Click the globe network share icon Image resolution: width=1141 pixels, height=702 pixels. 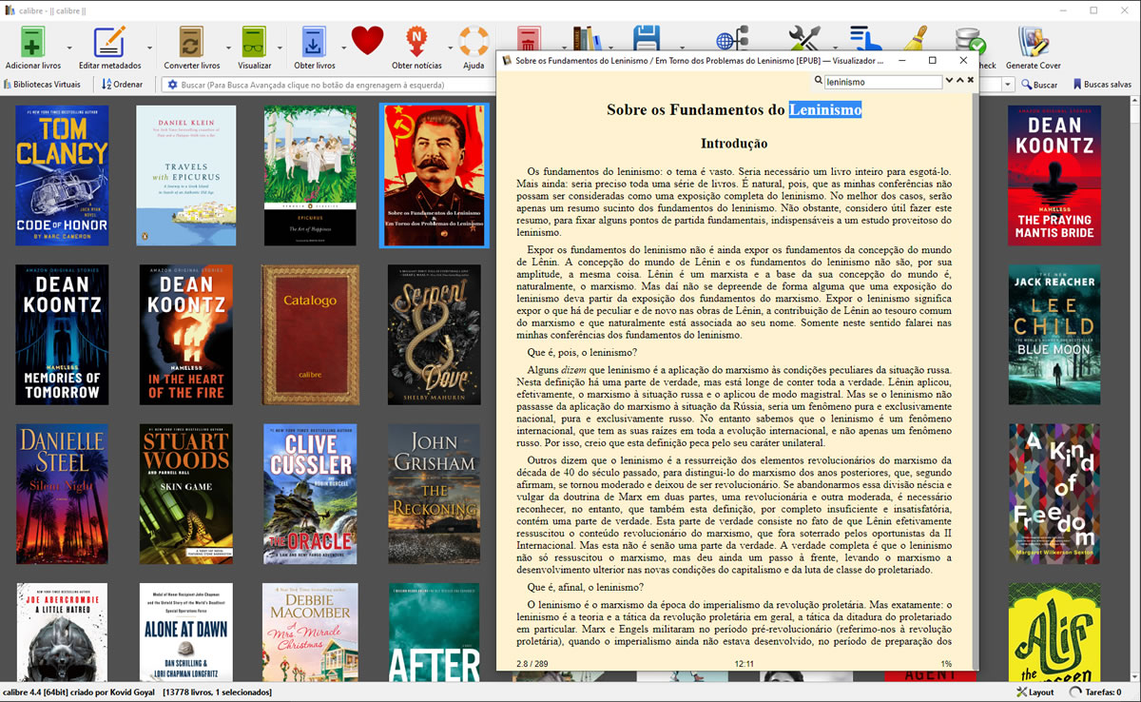click(x=730, y=39)
